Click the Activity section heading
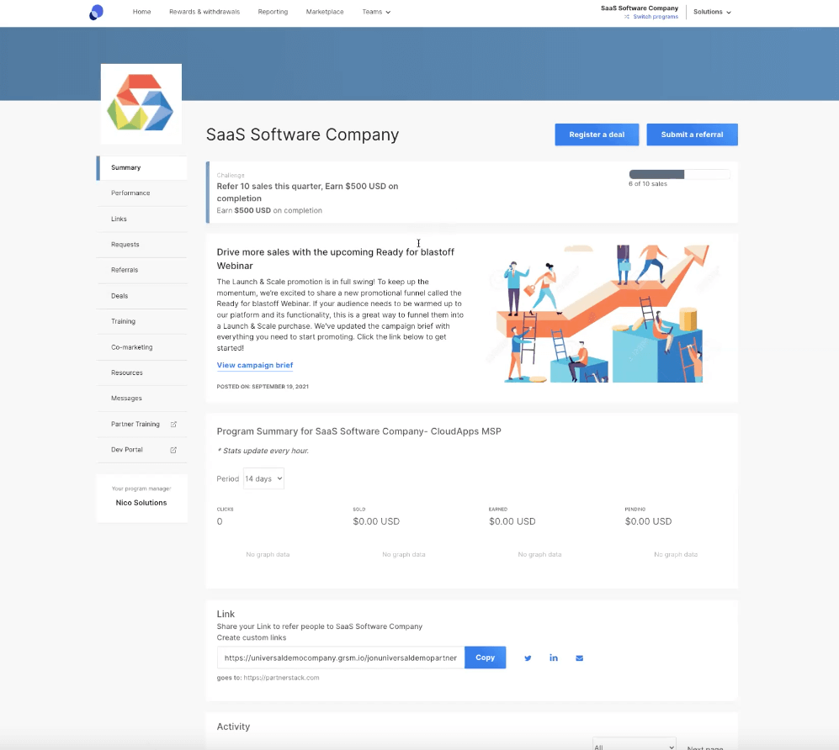 [233, 726]
